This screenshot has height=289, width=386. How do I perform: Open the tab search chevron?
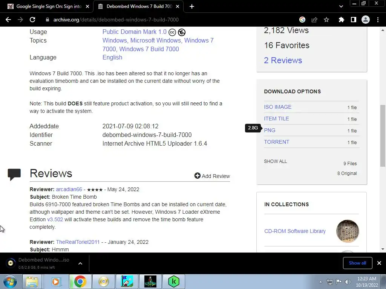[341, 7]
